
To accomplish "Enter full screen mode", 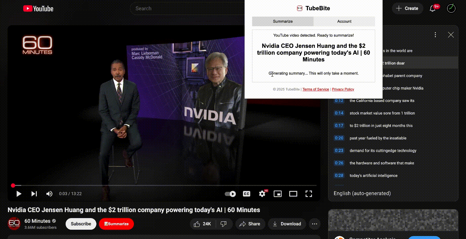I will tap(309, 194).
